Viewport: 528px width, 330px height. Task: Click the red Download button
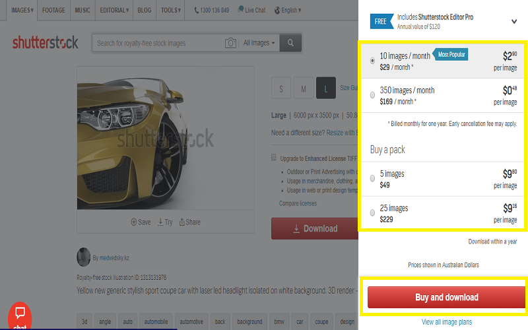(x=315, y=228)
